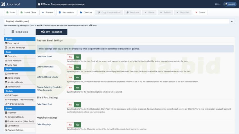
Task: Expand the English (United Kingdom) language dropdown
Action: tap(232, 21)
